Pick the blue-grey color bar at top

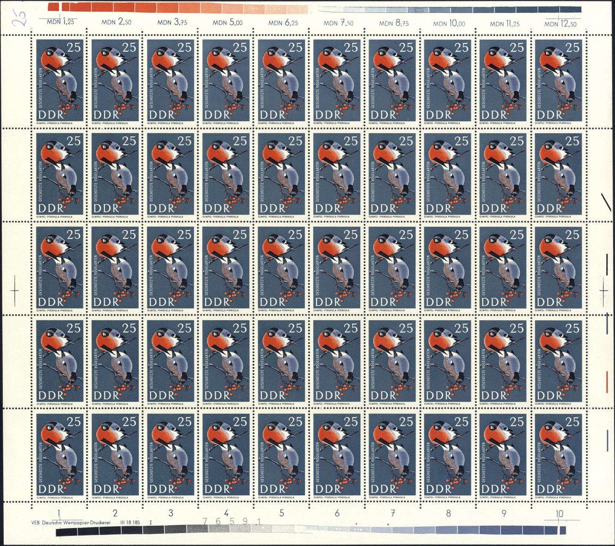click(x=450, y=9)
